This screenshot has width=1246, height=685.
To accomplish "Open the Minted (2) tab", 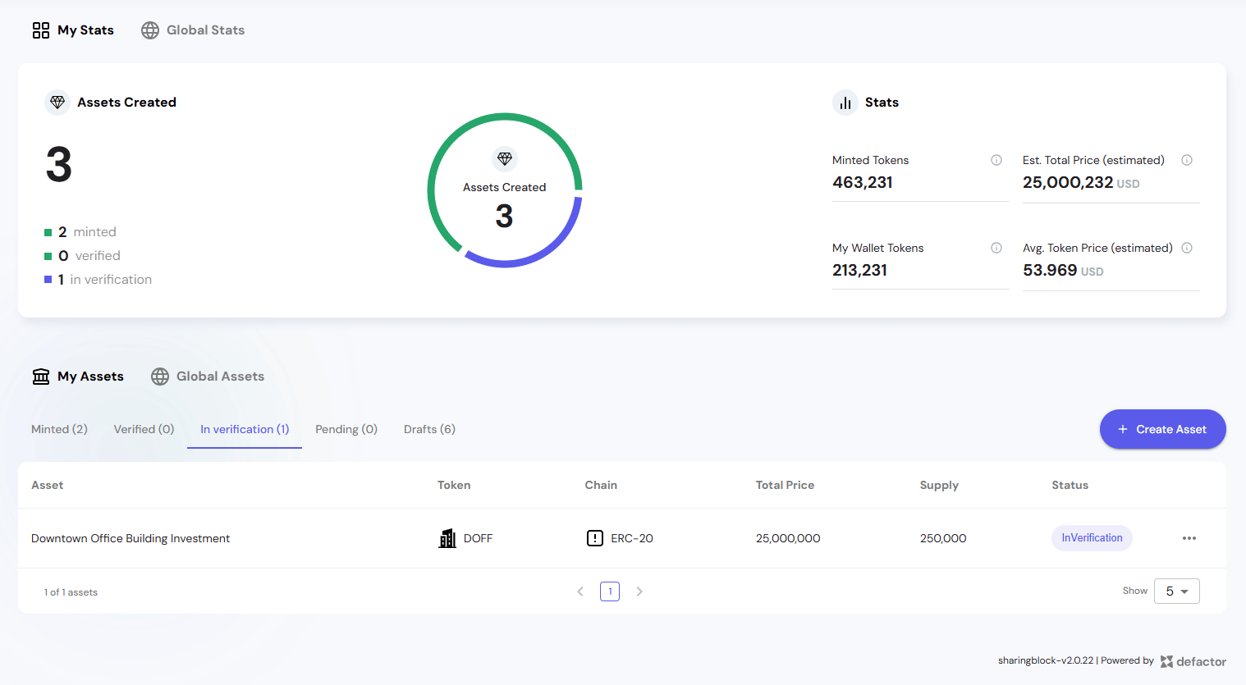I will (x=59, y=429).
